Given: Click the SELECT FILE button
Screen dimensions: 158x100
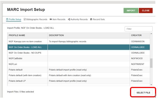Looking at the screenshot, I should point(143,93).
